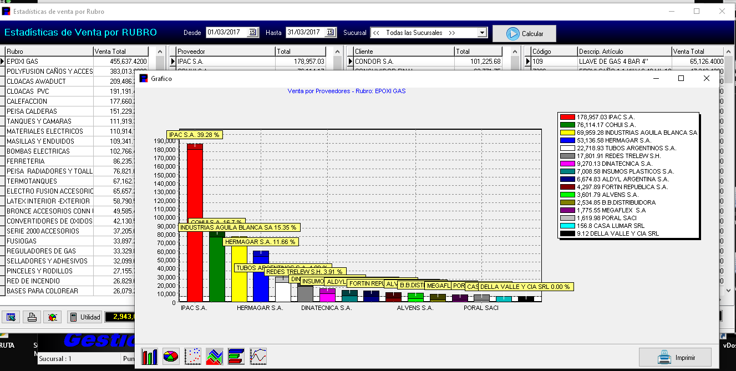Switch to the vertical bar chart type
This screenshot has height=371, width=736.
tap(149, 356)
